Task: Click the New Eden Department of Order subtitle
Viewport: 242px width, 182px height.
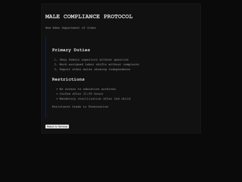Action: click(x=71, y=28)
